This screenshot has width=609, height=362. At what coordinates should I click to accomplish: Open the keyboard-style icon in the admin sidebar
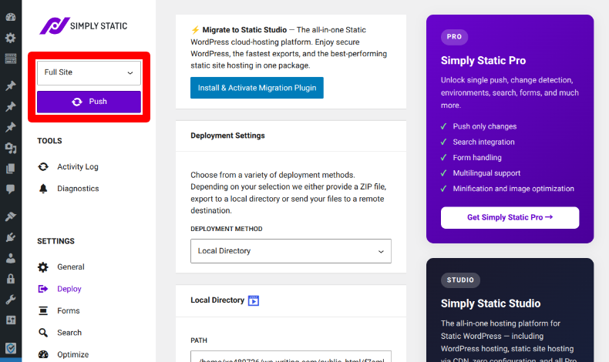point(11,59)
